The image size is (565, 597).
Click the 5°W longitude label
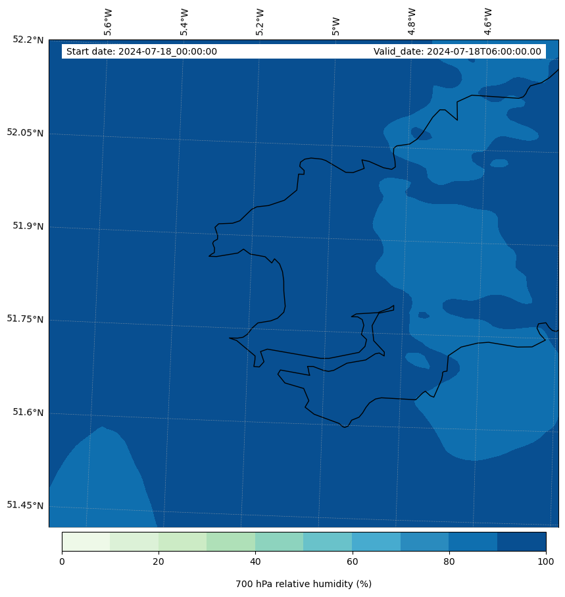point(335,26)
